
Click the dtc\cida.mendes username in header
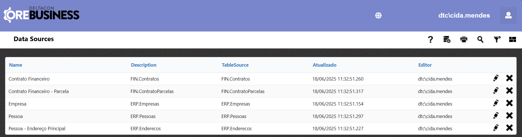464,15
